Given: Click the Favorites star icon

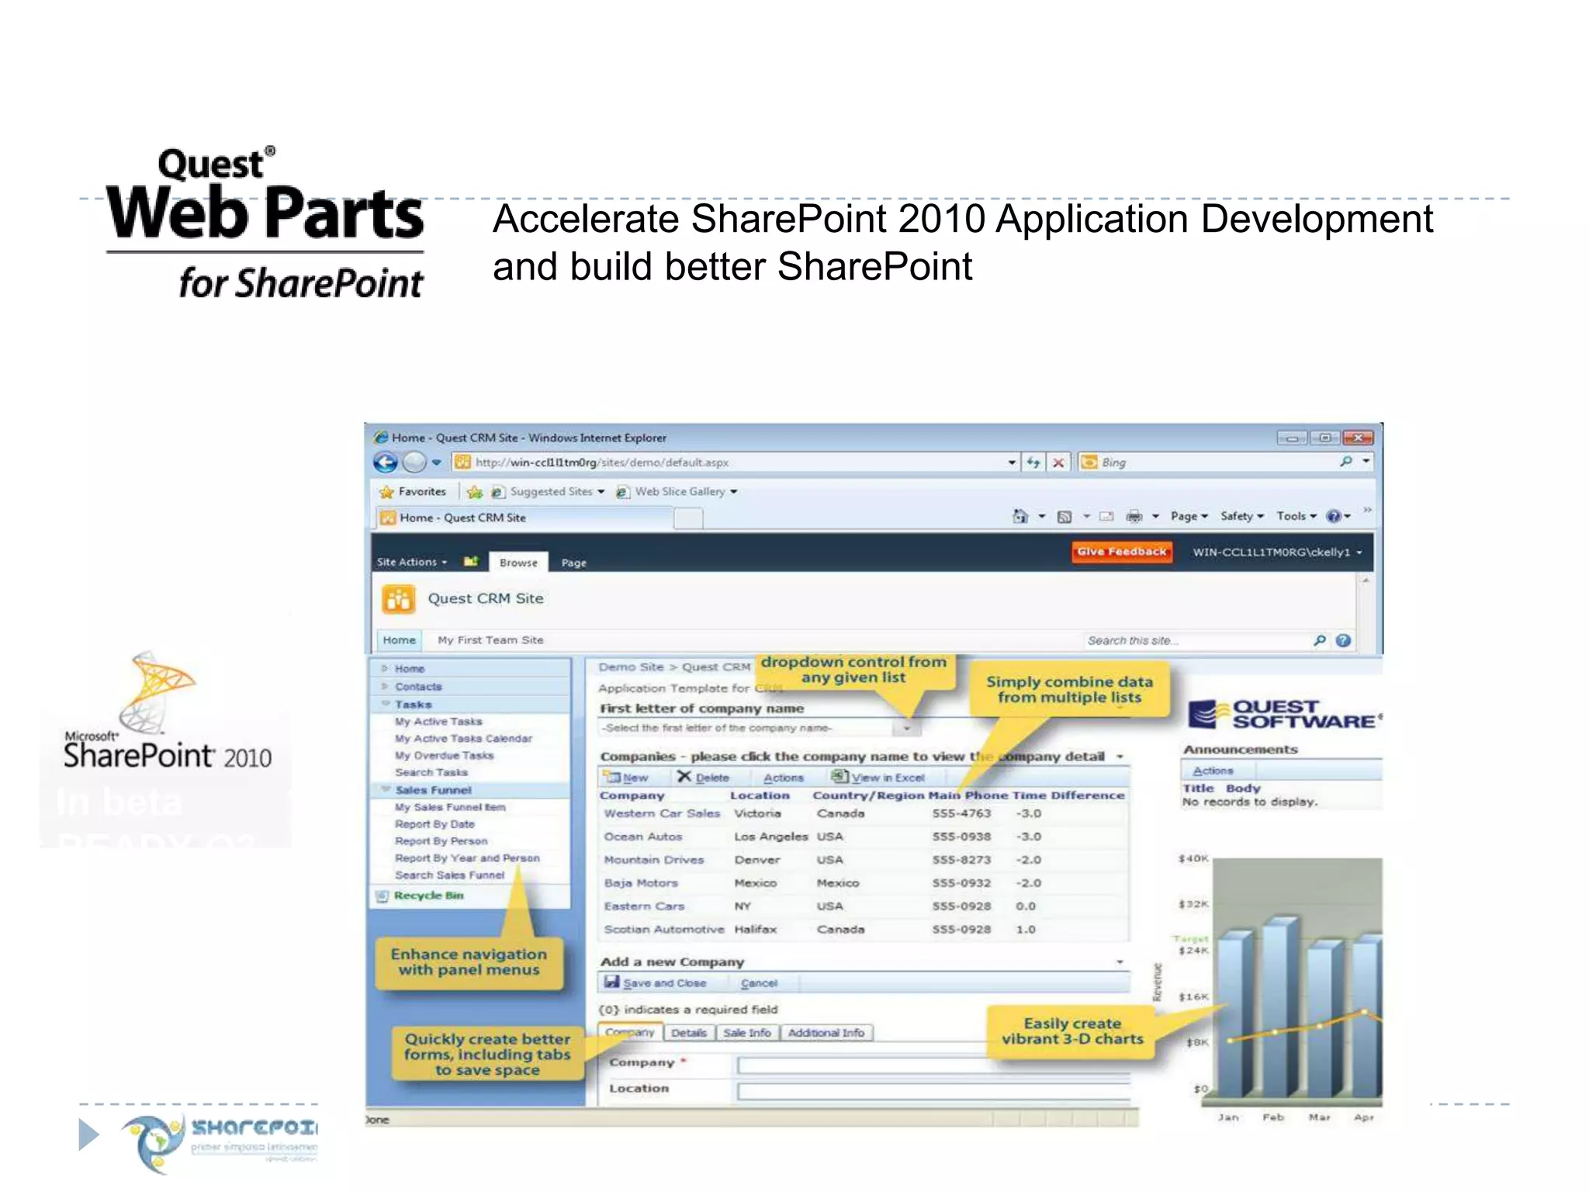Looking at the screenshot, I should pos(386,492).
